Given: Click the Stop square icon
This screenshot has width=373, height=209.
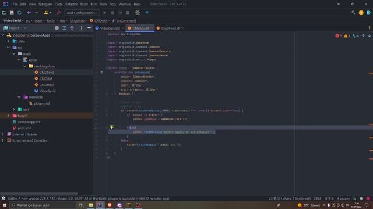Looking at the screenshot, I should click(128, 13).
